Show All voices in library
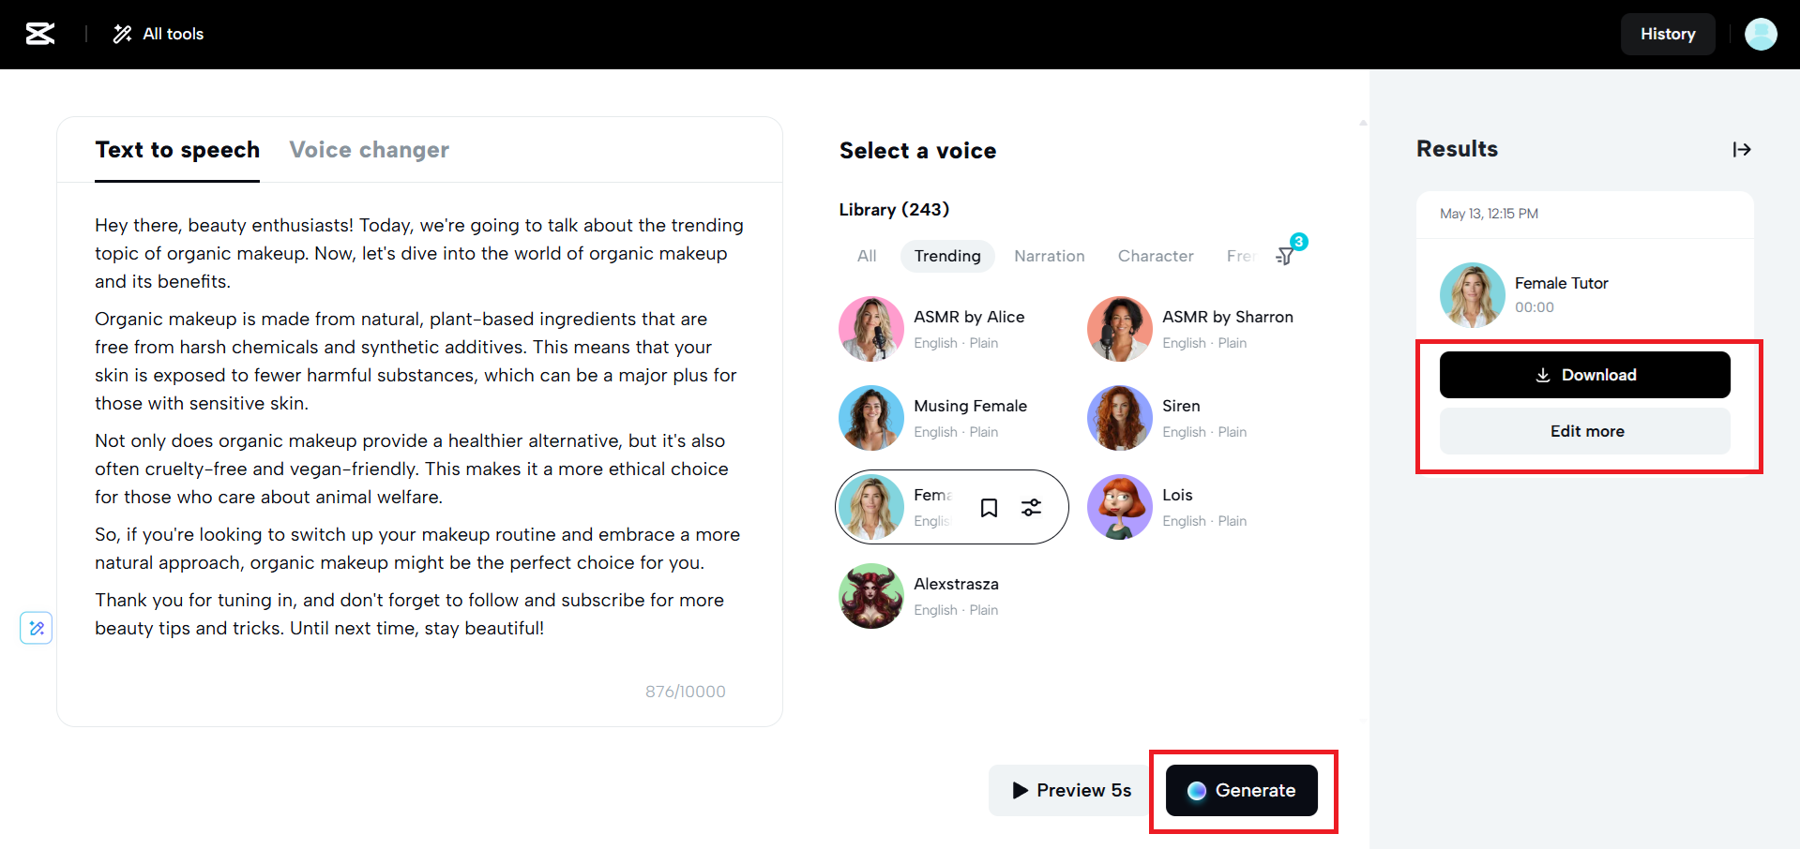Screen dimensions: 1800x849 click(867, 256)
